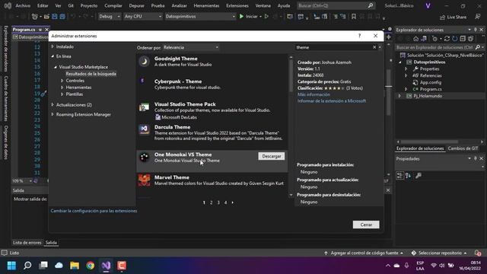The width and height of the screenshot is (487, 274).
Task: Click the Live Share icon
Action: 442,17
